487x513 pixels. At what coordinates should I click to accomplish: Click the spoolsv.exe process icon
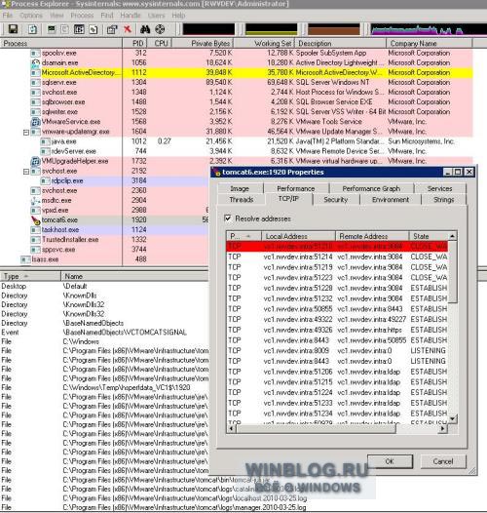[35, 53]
